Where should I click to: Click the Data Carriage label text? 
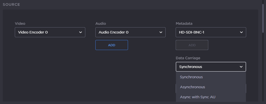coord(188,58)
